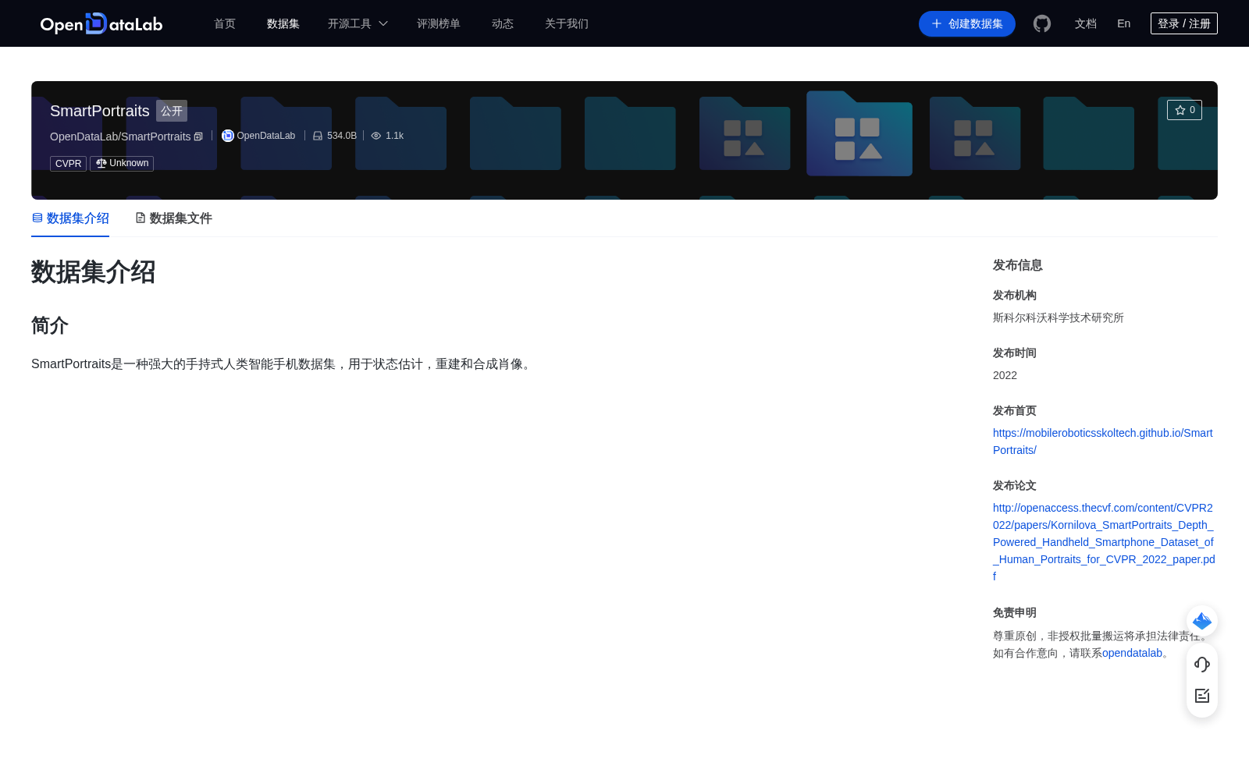Switch to the 数据集文件 tab
This screenshot has width=1249, height=780.
pyautogui.click(x=173, y=218)
